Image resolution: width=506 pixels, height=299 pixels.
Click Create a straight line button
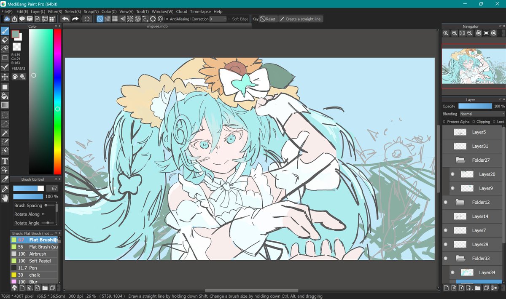click(300, 19)
